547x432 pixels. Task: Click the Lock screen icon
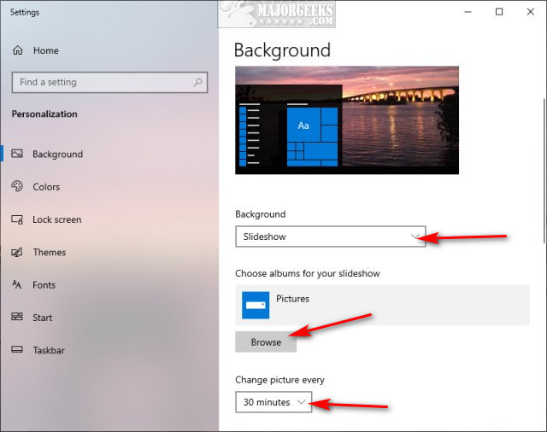click(x=17, y=219)
